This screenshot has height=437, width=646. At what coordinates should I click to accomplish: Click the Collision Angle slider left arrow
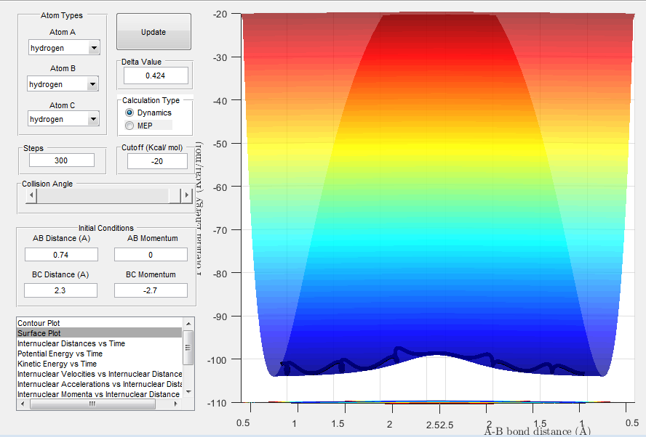point(31,195)
